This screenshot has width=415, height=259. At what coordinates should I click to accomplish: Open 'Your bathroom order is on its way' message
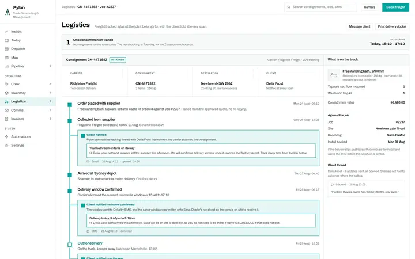tap(201, 151)
